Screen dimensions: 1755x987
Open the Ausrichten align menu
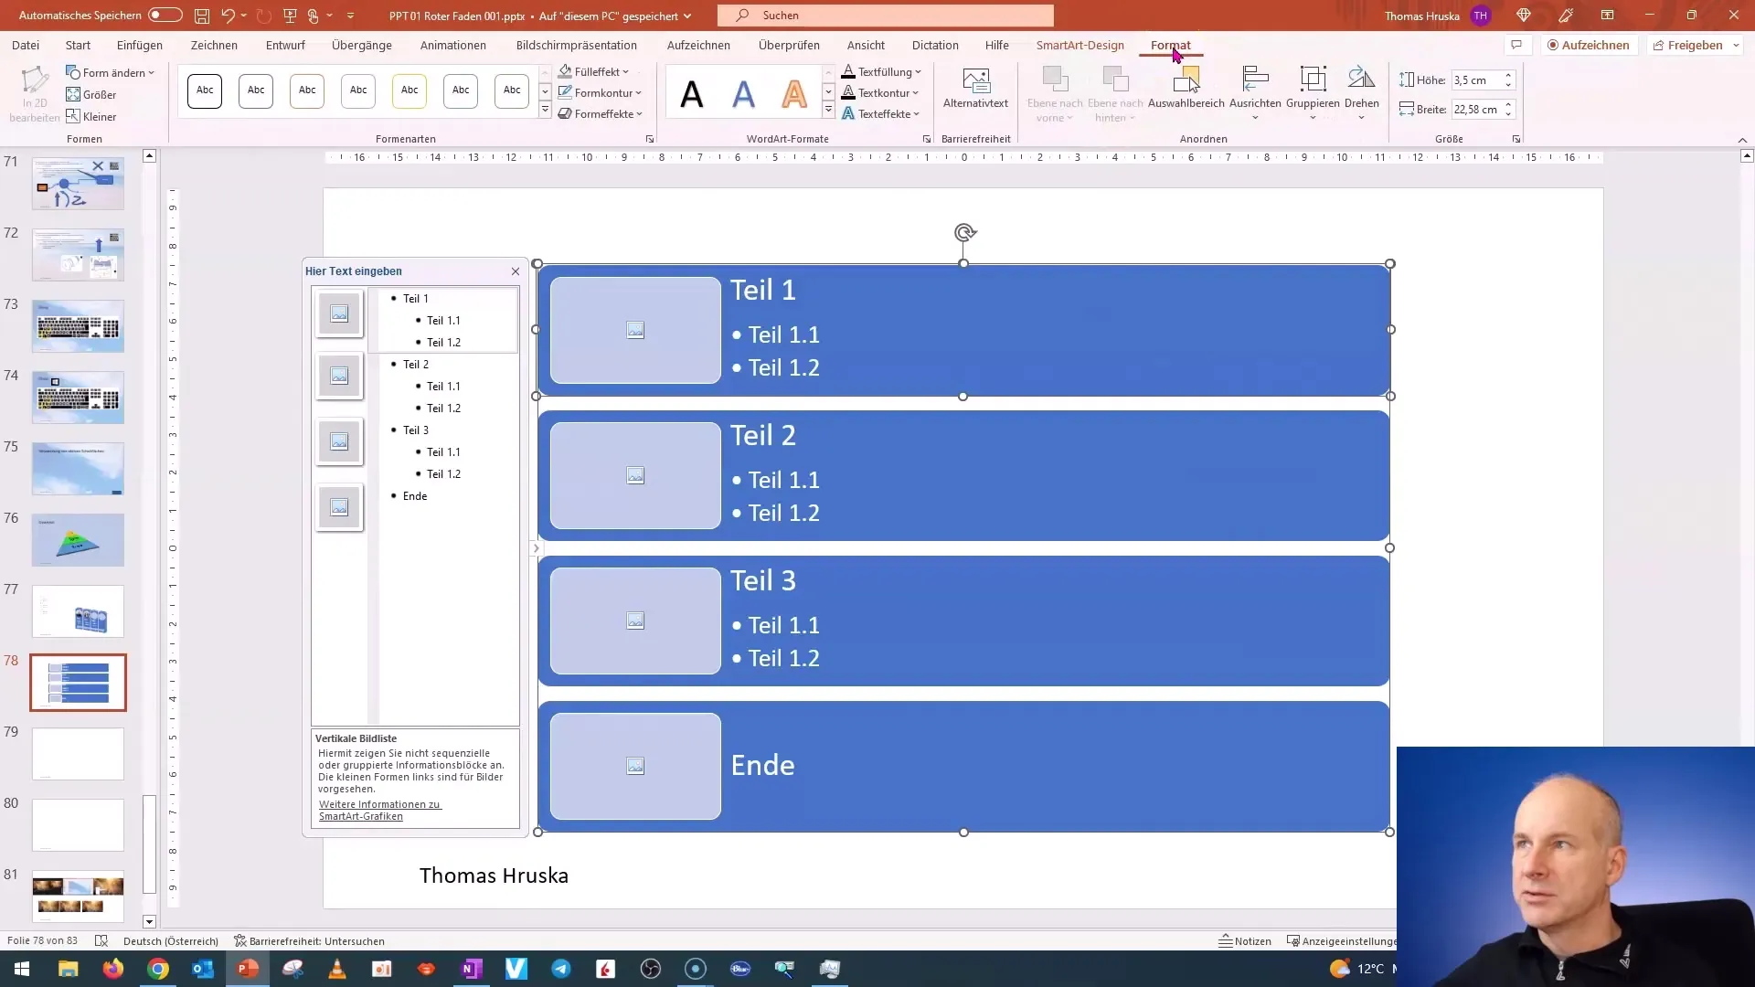[1255, 91]
